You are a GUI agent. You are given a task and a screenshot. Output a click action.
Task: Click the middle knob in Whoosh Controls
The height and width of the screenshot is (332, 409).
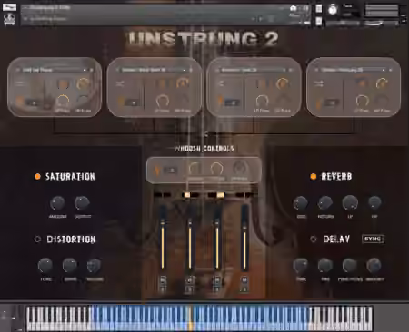tap(216, 169)
